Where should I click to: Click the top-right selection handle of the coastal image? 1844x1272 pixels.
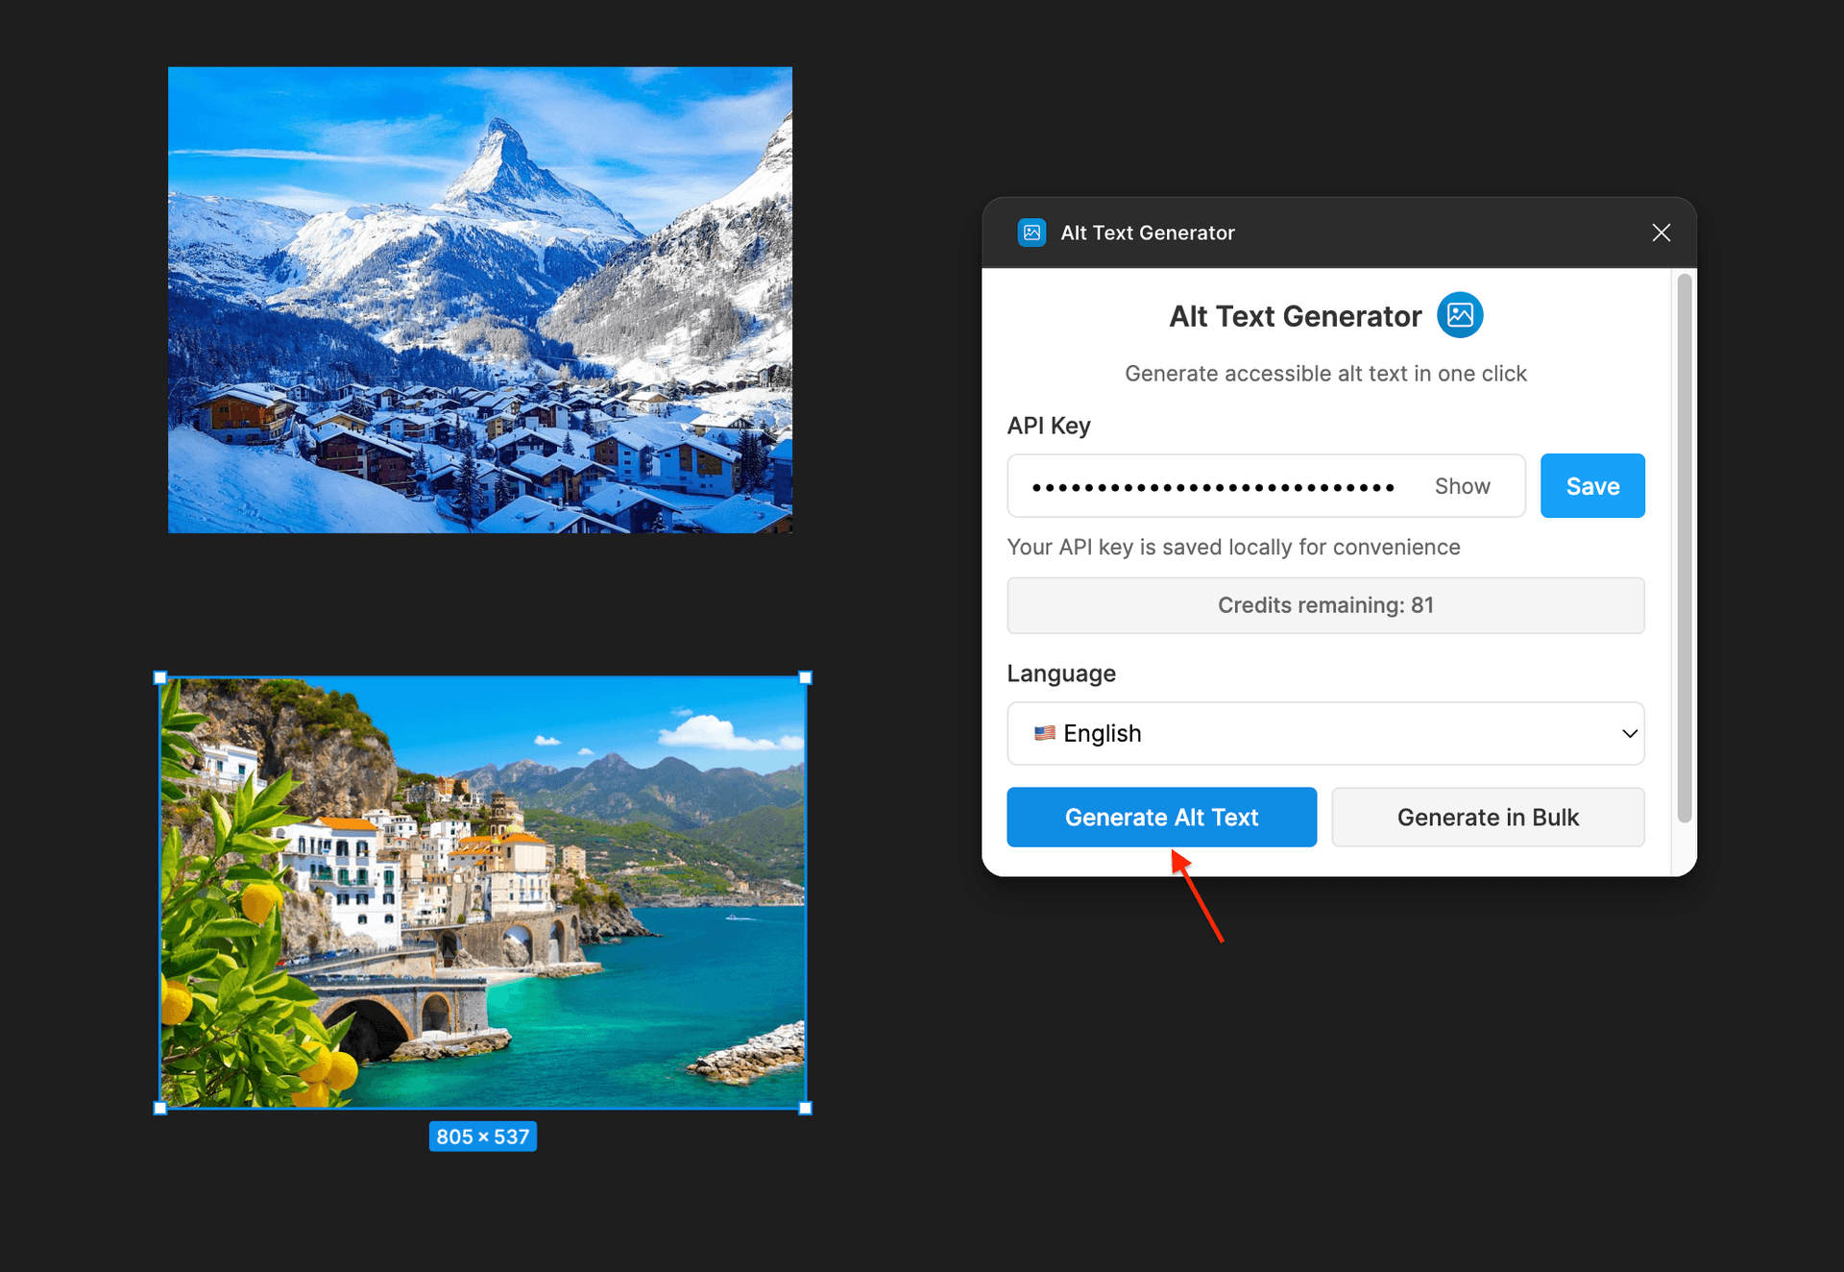tap(805, 676)
